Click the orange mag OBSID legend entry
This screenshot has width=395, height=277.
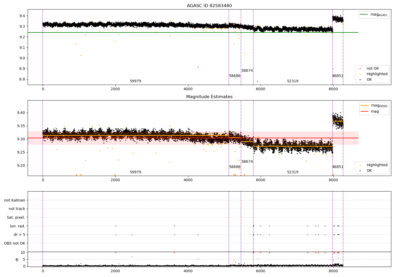click(374, 106)
